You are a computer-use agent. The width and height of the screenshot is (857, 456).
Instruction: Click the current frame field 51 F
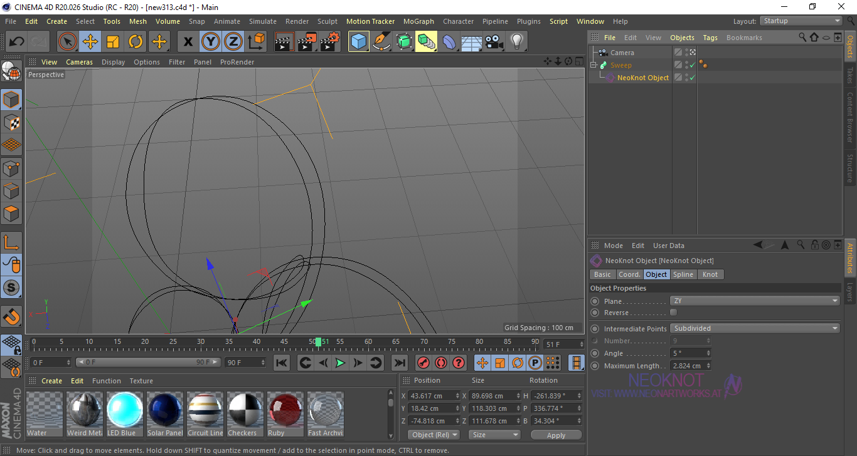pos(565,345)
